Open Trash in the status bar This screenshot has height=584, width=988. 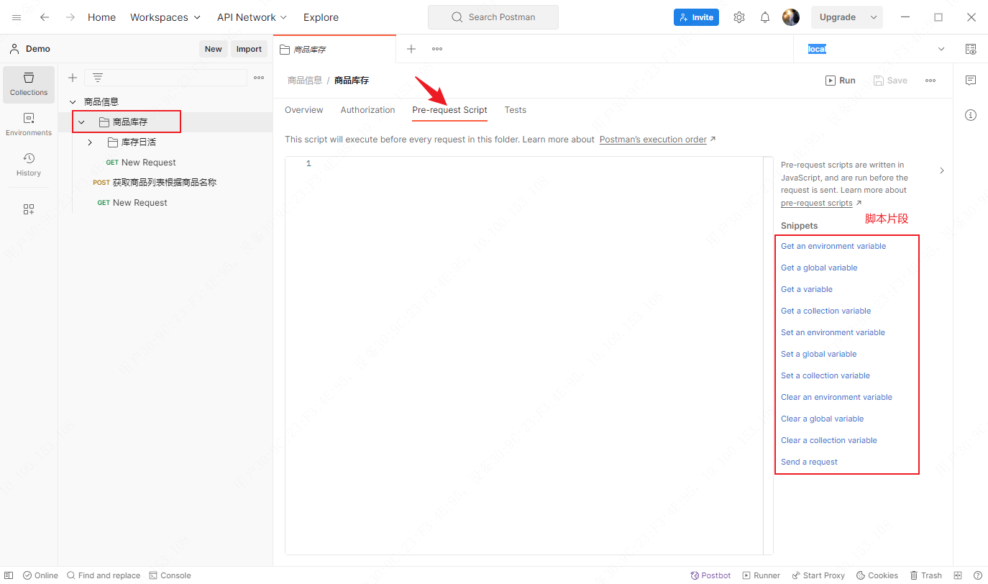[925, 575]
